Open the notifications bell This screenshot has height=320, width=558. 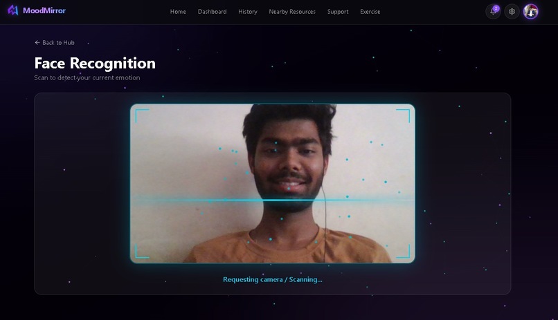(x=493, y=11)
